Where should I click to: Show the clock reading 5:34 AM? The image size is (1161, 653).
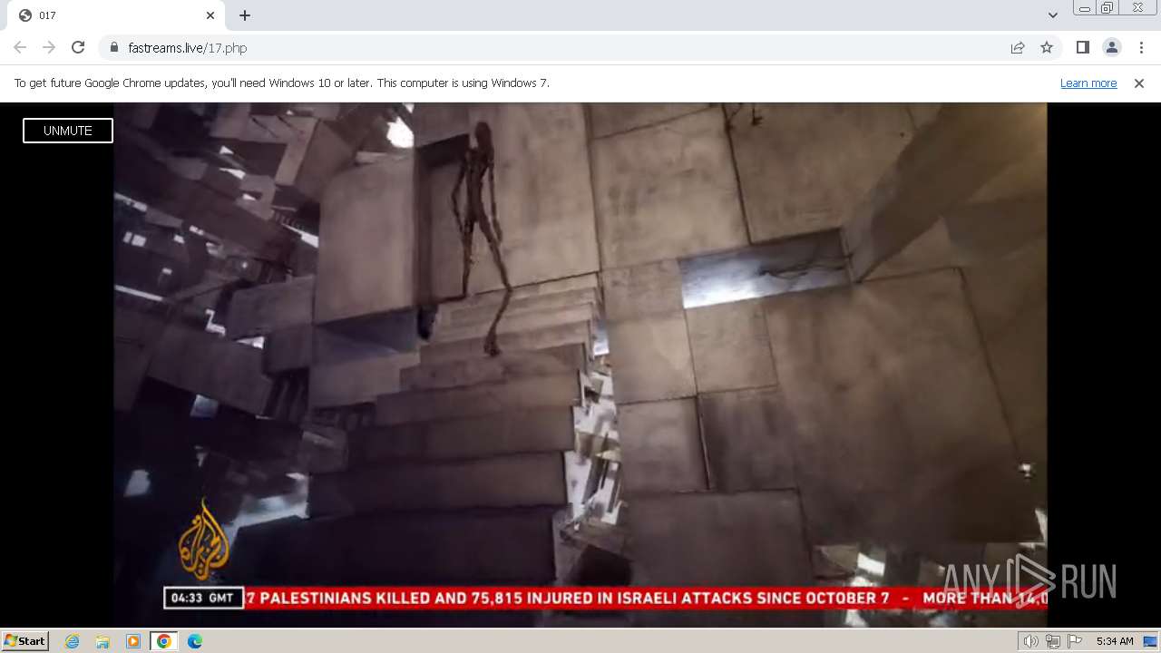1115,641
